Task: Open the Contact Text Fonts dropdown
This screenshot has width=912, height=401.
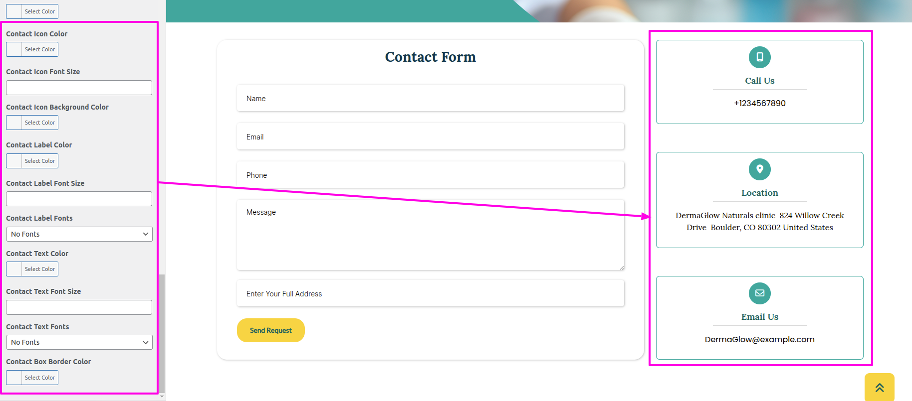Action: (79, 342)
